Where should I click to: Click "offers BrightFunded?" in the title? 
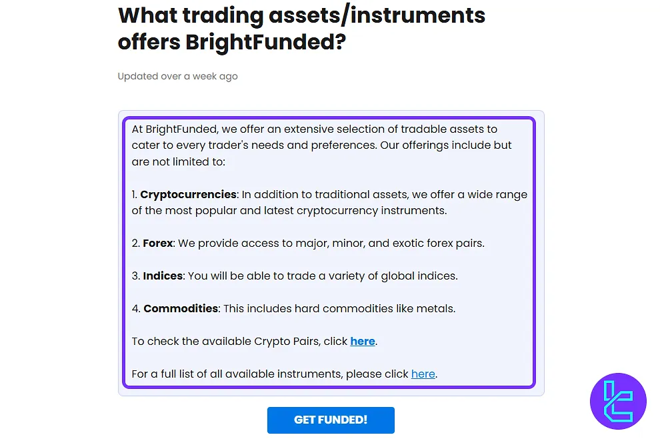point(232,42)
